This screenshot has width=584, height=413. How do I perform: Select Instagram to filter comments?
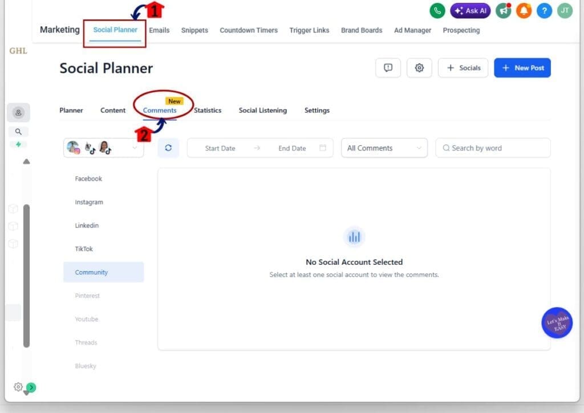tap(89, 202)
